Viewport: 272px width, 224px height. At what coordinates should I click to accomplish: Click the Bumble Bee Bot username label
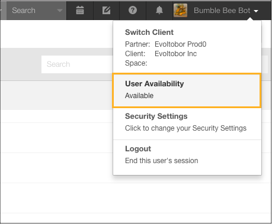coord(222,11)
